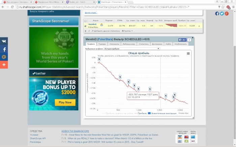
Task: Click the $ win marker near game 550
Action: click(120, 77)
